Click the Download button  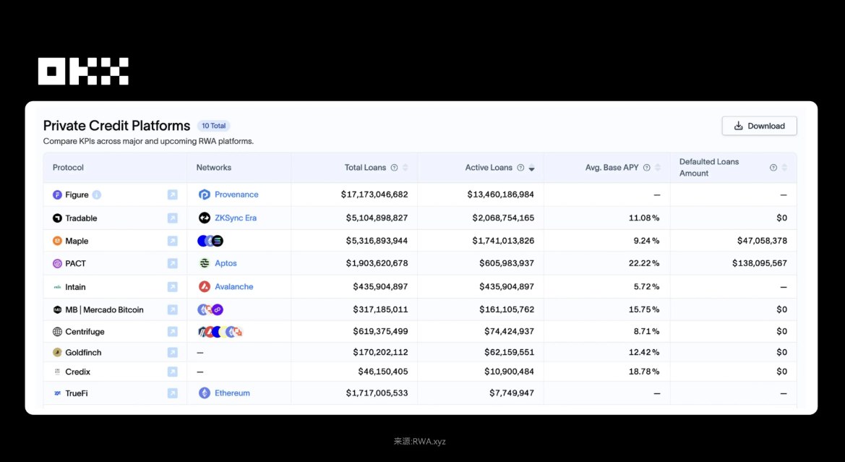(759, 126)
